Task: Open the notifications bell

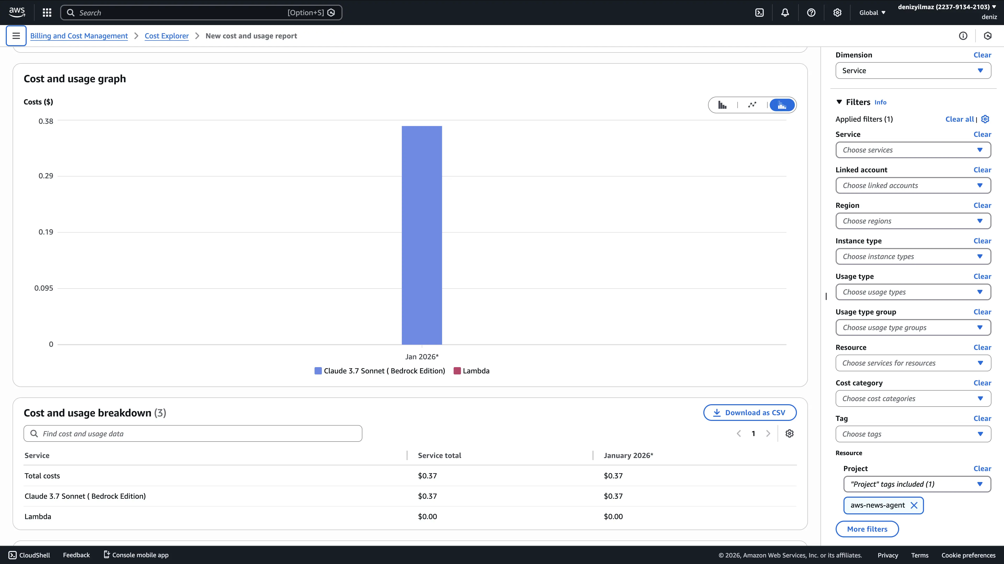Action: pos(785,13)
